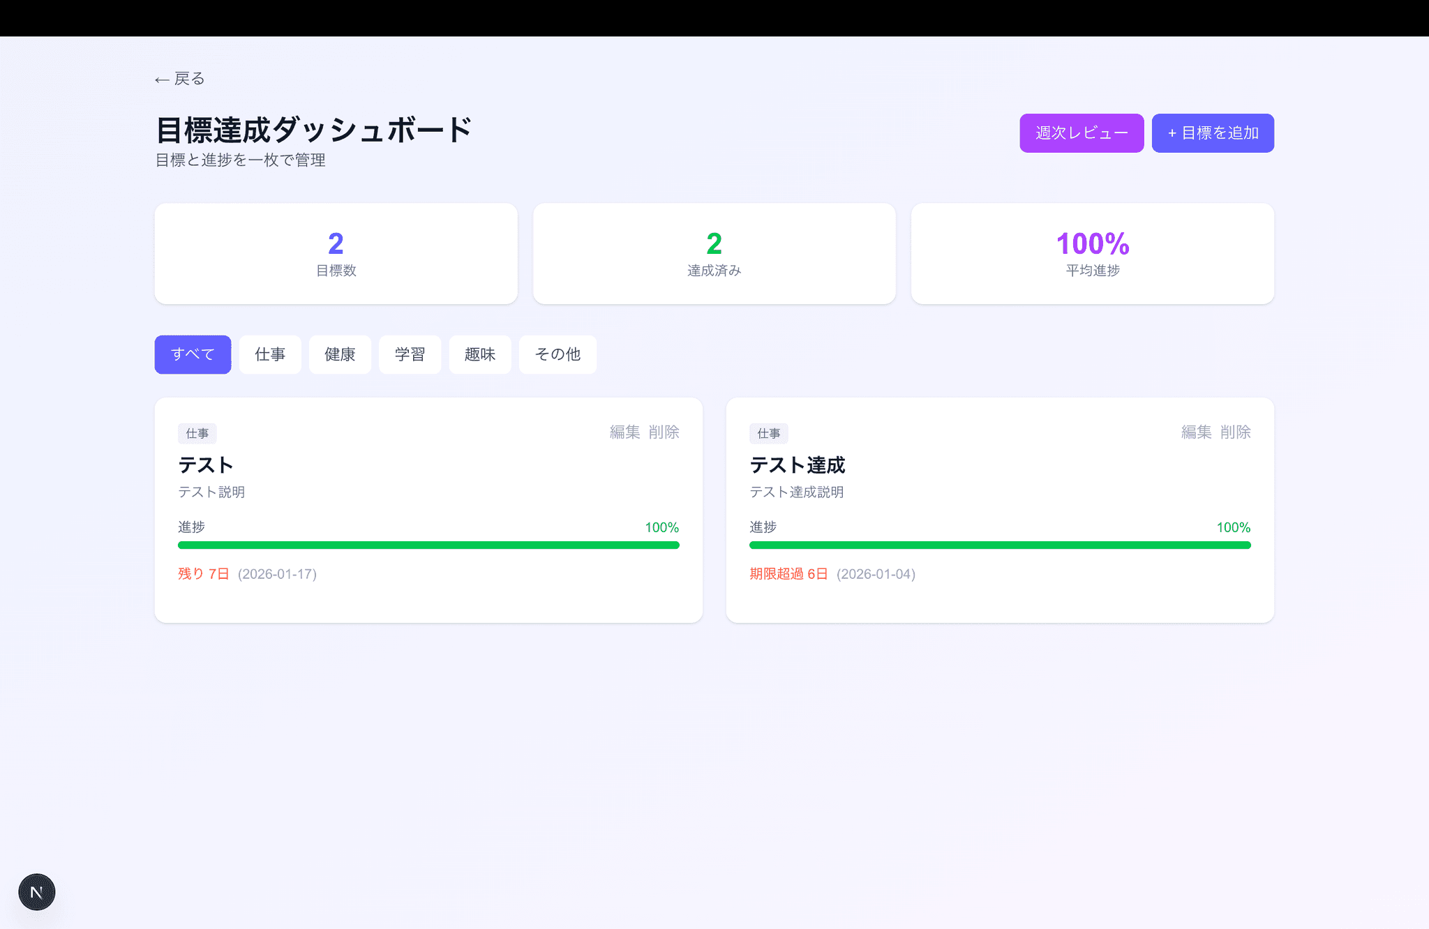The image size is (1429, 929).
Task: Filter goals by 健康 category
Action: [340, 354]
